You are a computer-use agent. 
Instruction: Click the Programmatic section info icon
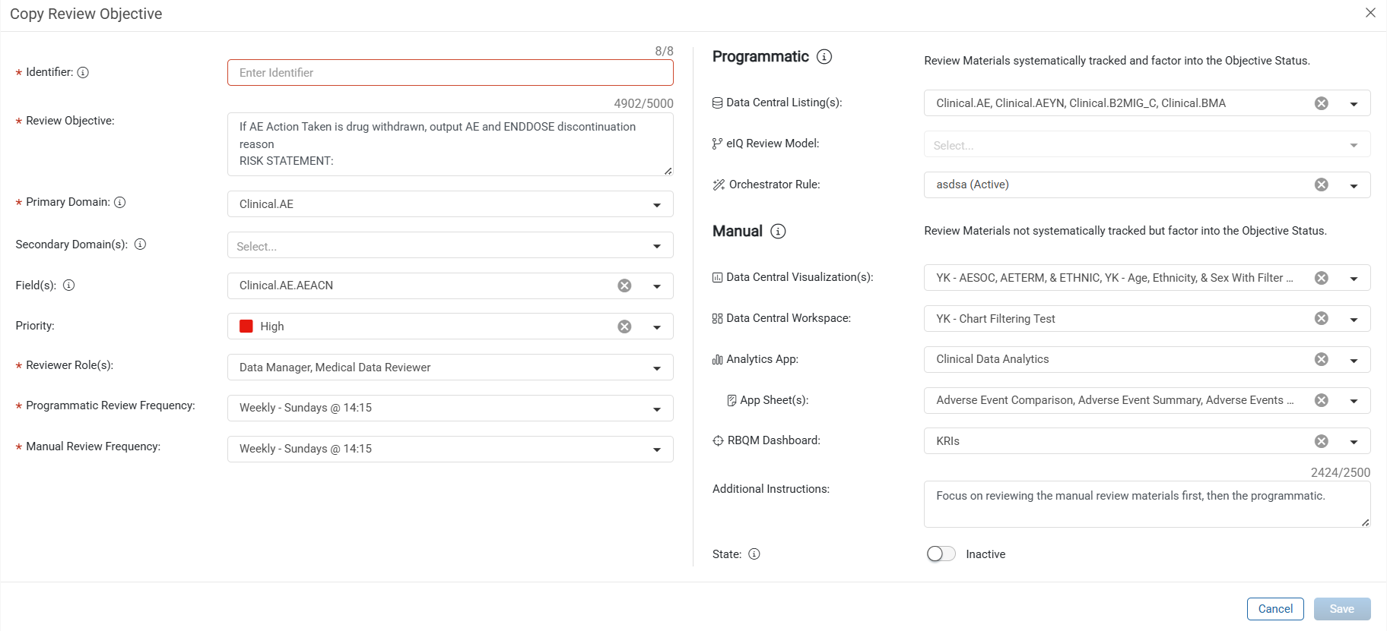[x=824, y=57]
